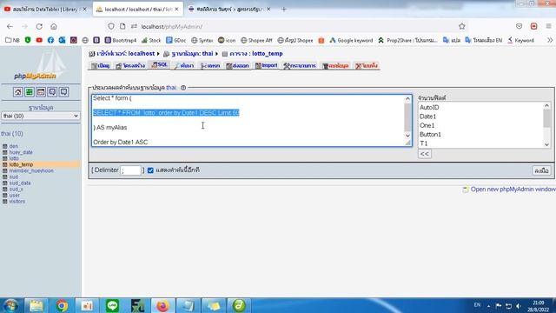The width and height of the screenshot is (556, 313).
Task: Open LINE app from the taskbar
Action: (112, 305)
